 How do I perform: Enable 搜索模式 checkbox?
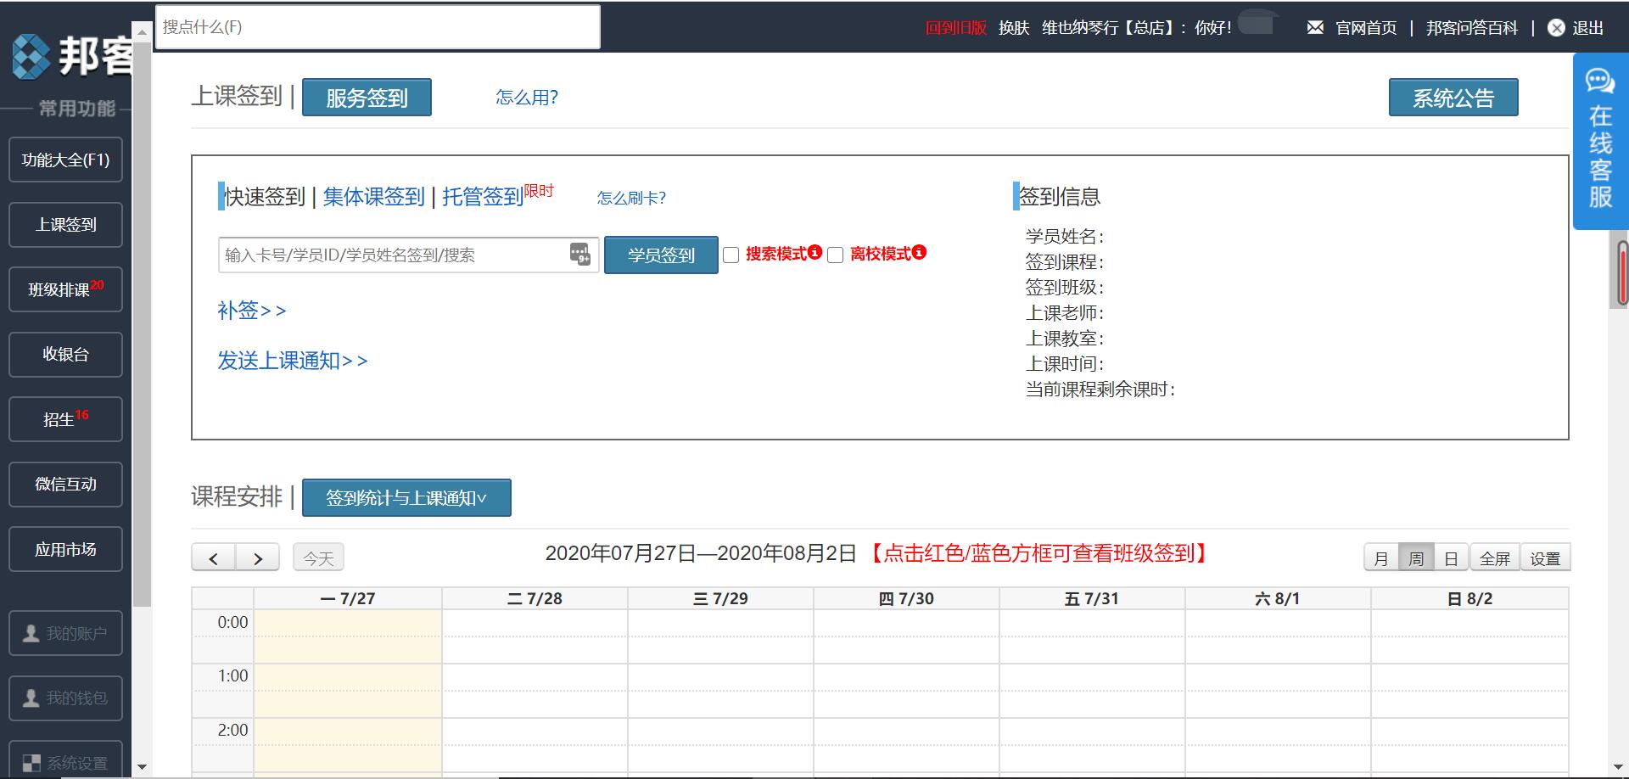tap(730, 255)
